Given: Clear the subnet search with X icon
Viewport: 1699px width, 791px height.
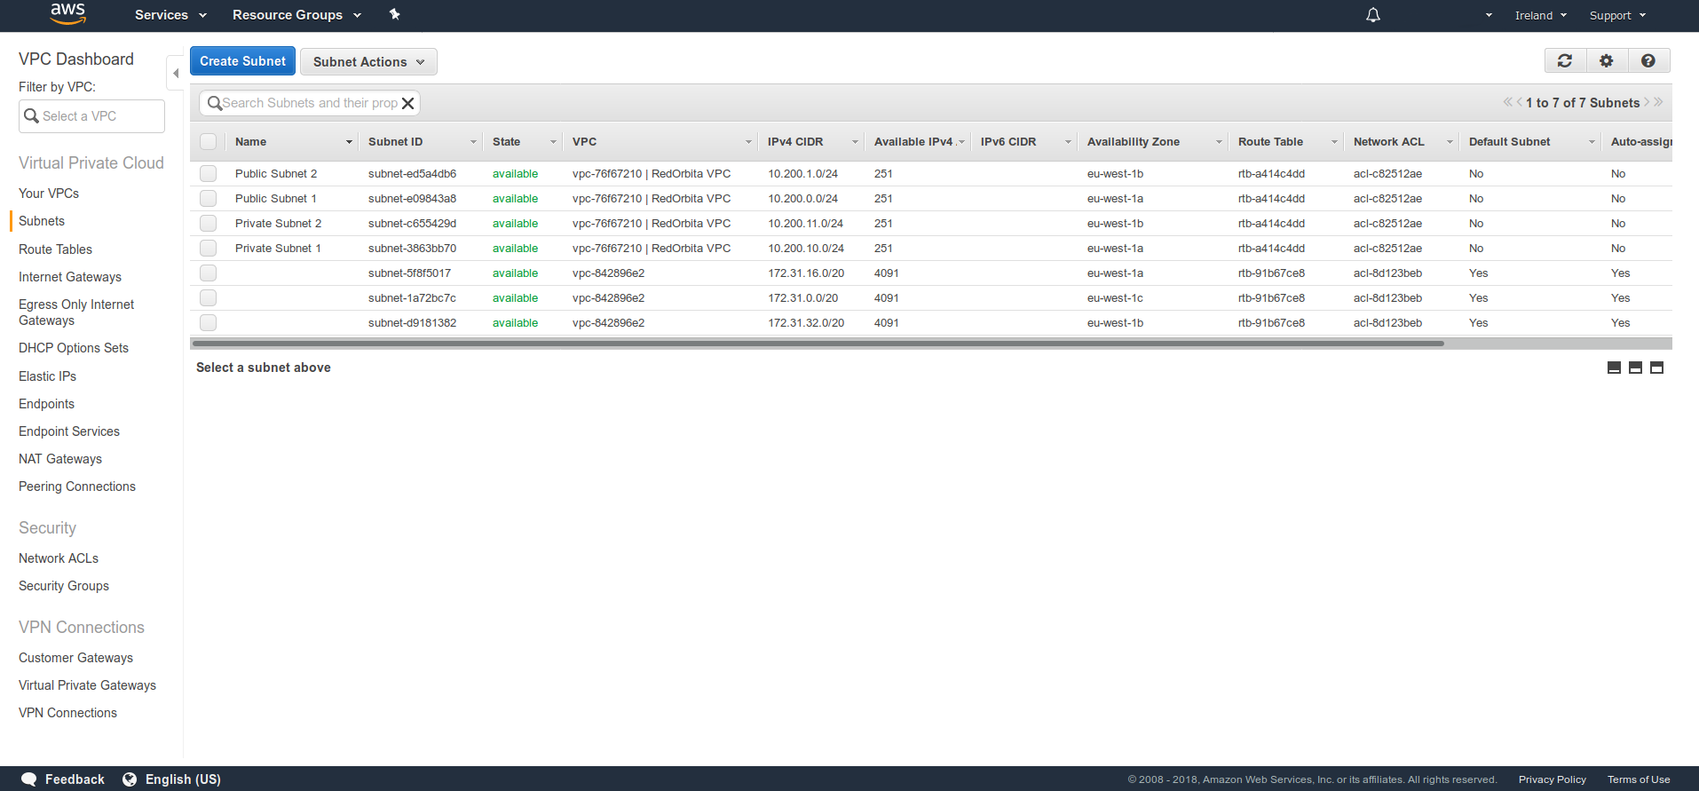Looking at the screenshot, I should point(408,103).
